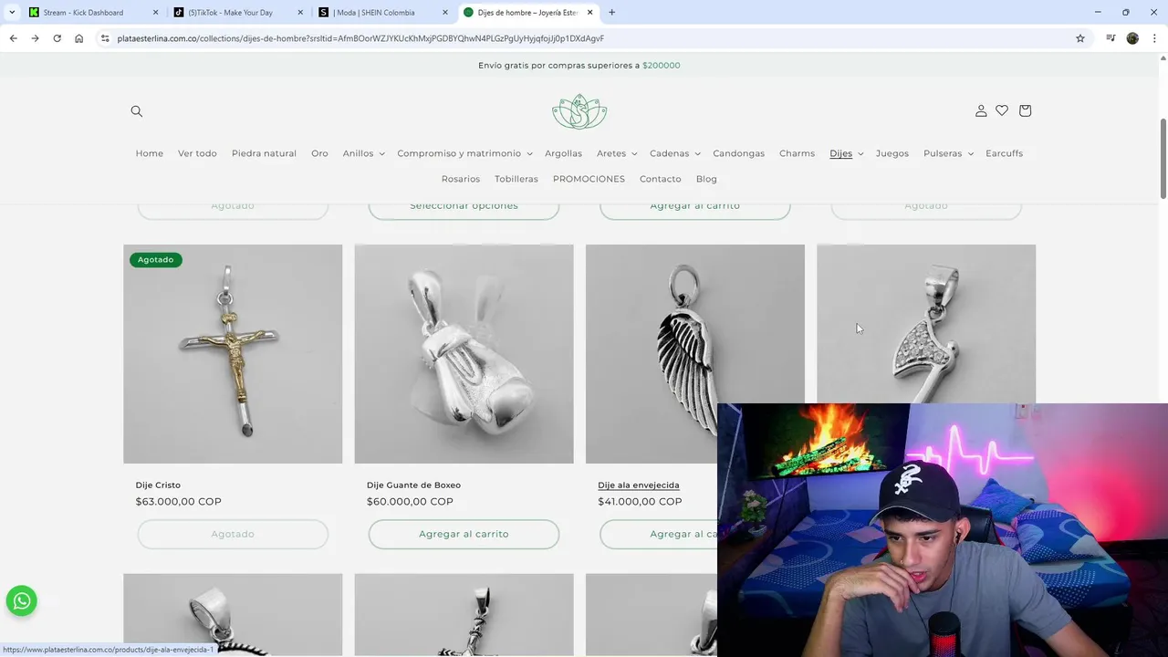The image size is (1168, 657).
Task: Close the Stream - Kick Dashboard tab
Action: point(155,13)
